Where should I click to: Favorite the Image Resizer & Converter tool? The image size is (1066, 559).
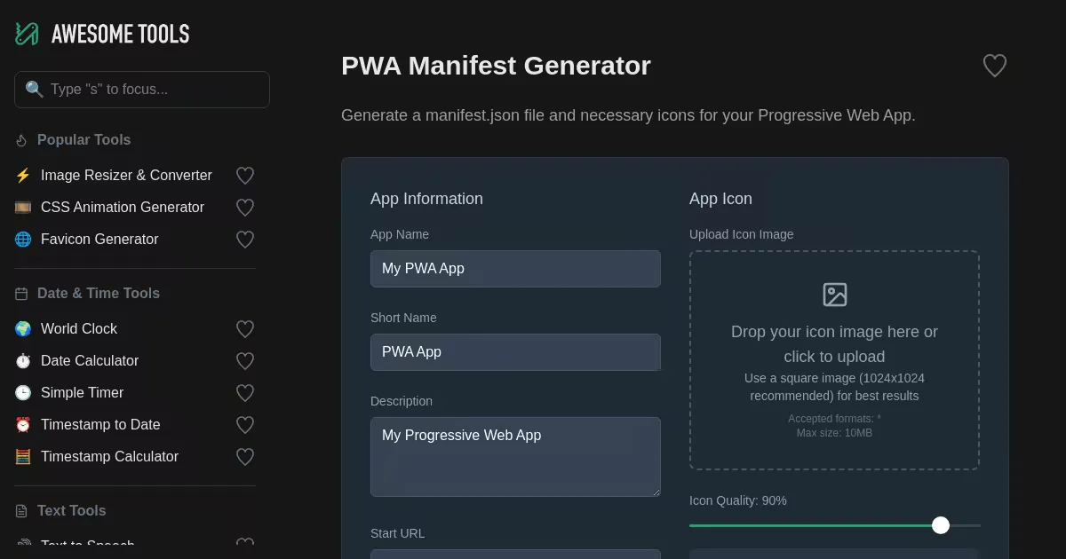245,176
